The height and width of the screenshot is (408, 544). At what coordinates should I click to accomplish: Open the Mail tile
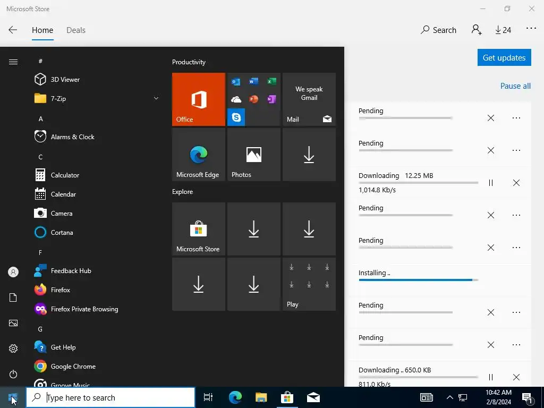(x=309, y=99)
